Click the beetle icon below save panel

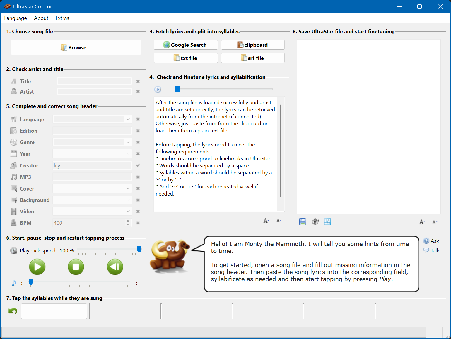(x=315, y=222)
